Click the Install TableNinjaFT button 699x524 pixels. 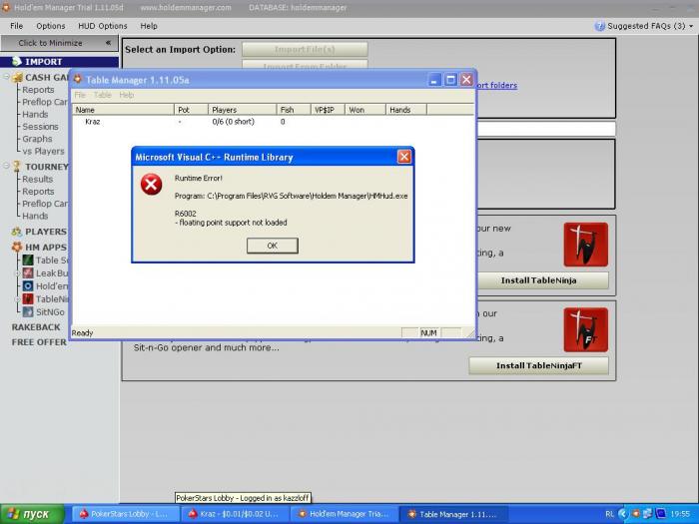538,365
